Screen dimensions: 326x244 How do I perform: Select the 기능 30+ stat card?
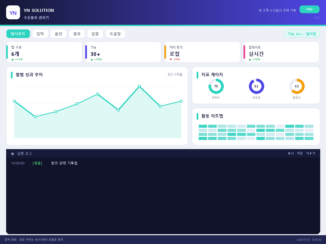(123, 52)
